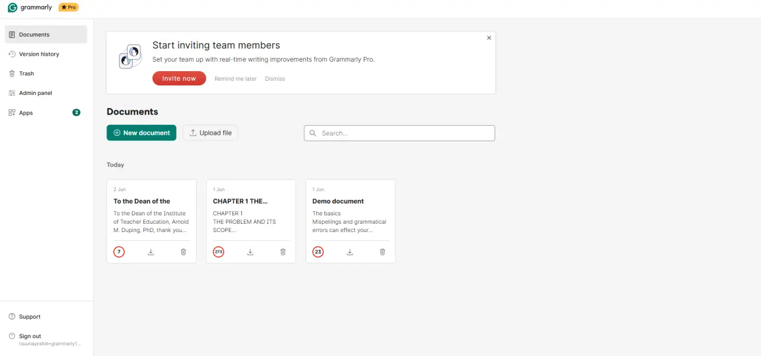This screenshot has width=761, height=356.
Task: Trash the CHAPTER 1 document card
Action: 283,252
